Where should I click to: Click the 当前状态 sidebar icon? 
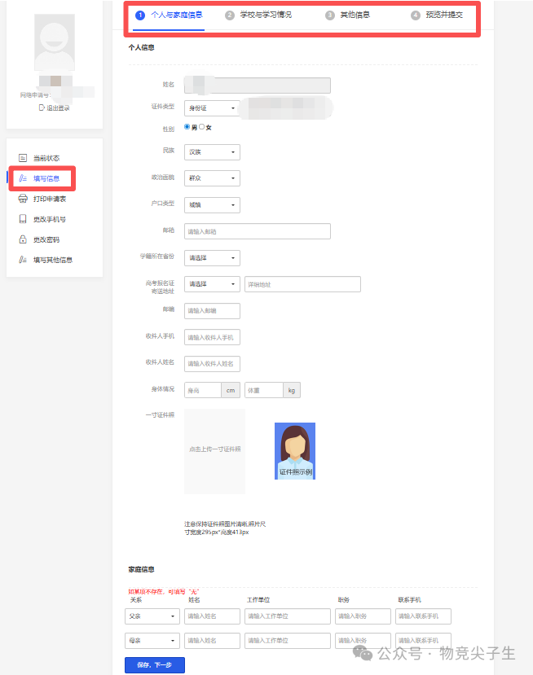click(x=23, y=158)
